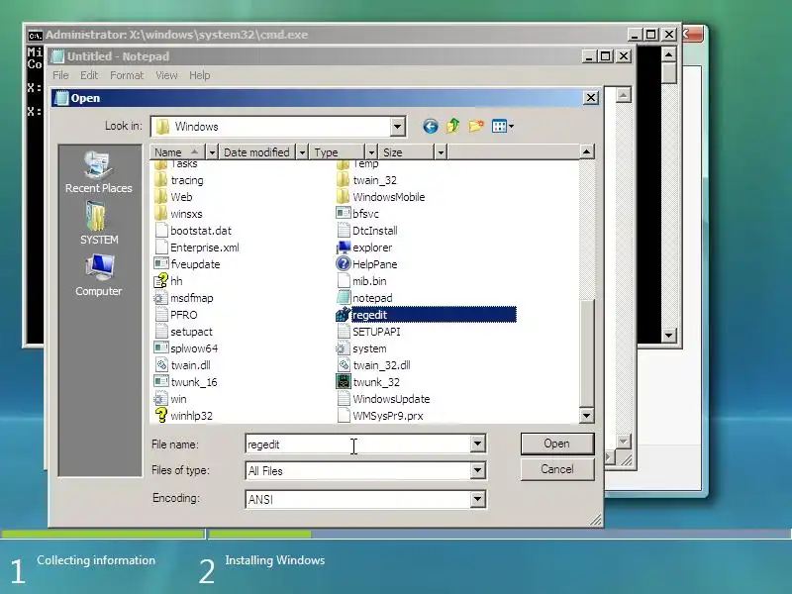
Task: Select the explorer application icon
Action: (344, 247)
